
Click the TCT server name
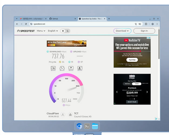(x=76, y=113)
